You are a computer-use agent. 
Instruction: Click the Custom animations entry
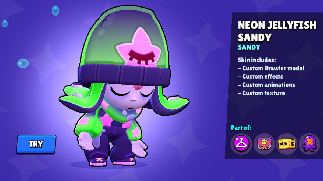(x=266, y=85)
